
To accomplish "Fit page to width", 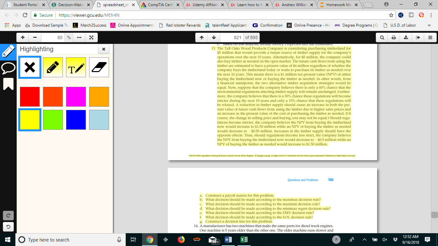I will click(x=79, y=37).
